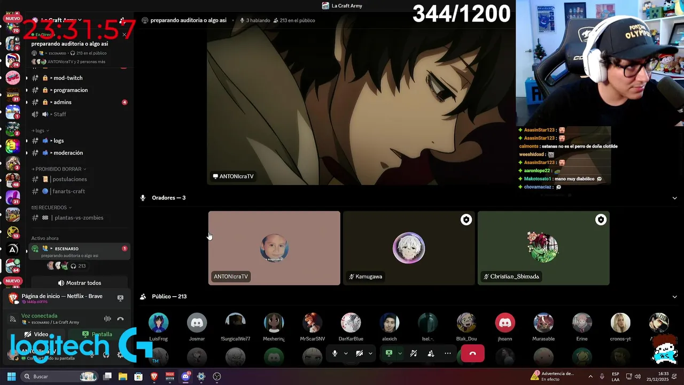Image resolution: width=684 pixels, height=385 pixels.
Task: Click moderator star badge on Kamugawa tile
Action: click(x=467, y=220)
